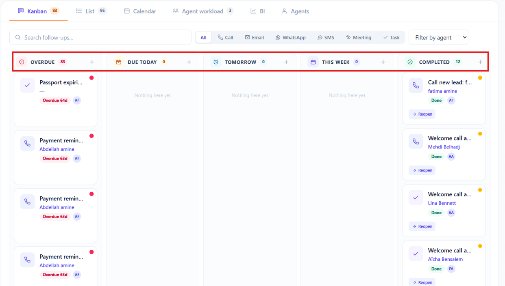Filter follow-ups by All types
Screen dimensions: 505x286
pyautogui.click(x=203, y=37)
